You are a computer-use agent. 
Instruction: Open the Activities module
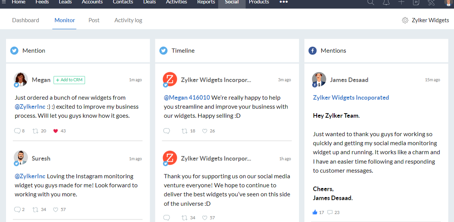tap(176, 2)
